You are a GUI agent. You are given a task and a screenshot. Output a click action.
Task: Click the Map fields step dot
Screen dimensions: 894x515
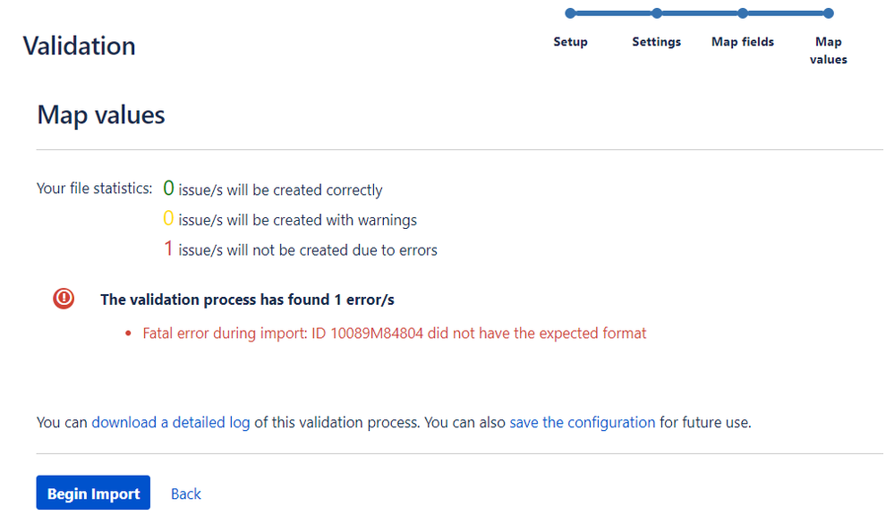743,13
